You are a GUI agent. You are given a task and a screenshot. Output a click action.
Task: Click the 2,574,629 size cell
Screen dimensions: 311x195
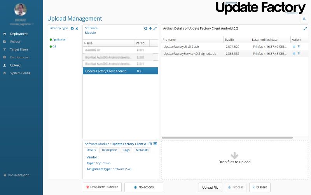232,47
